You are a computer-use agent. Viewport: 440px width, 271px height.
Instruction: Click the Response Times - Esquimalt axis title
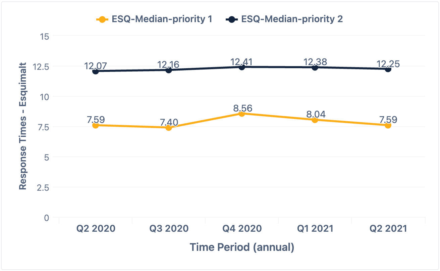tap(22, 126)
